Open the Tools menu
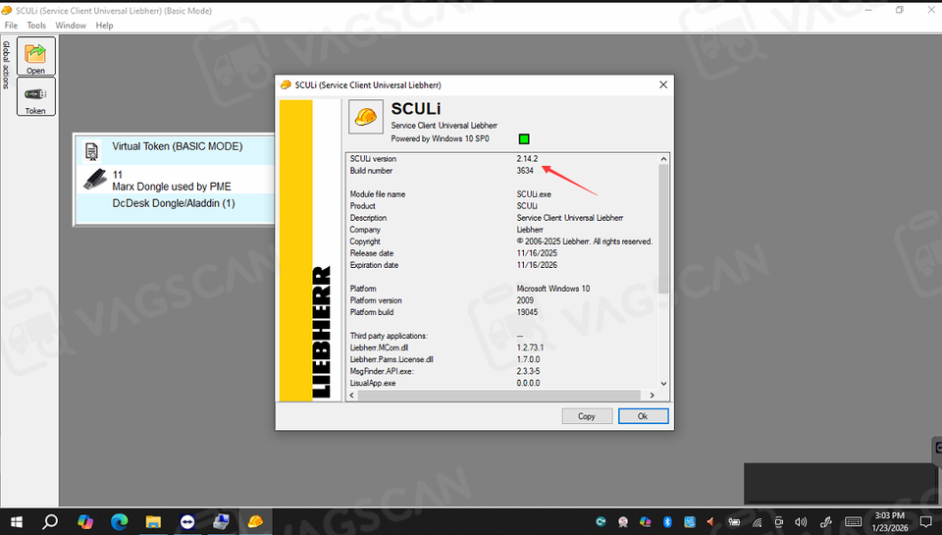 click(36, 26)
